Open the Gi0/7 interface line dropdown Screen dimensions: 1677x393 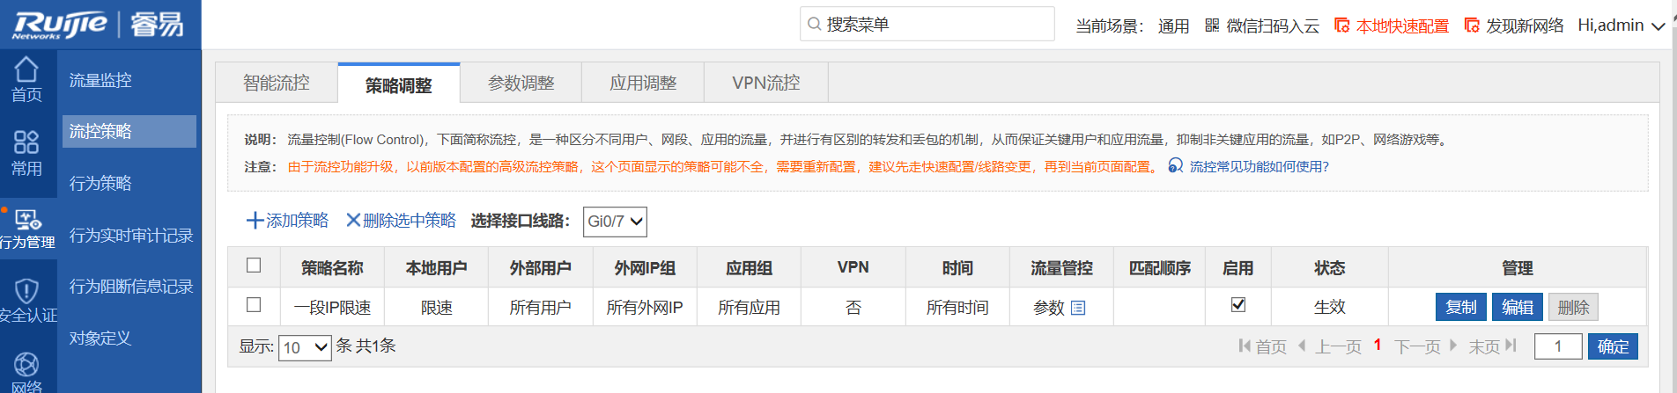pyautogui.click(x=615, y=222)
